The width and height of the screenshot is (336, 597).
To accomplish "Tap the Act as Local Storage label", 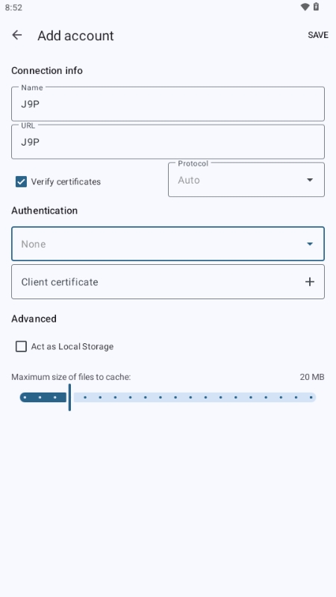I will click(72, 346).
